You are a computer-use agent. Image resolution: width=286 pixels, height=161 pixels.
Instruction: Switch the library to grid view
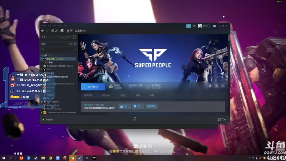coord(74,37)
